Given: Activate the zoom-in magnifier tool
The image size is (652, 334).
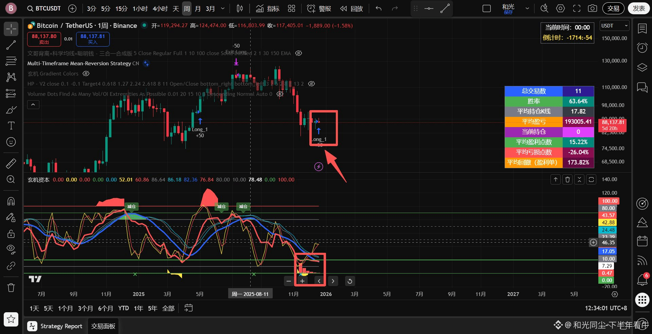Looking at the screenshot, I should [11, 179].
